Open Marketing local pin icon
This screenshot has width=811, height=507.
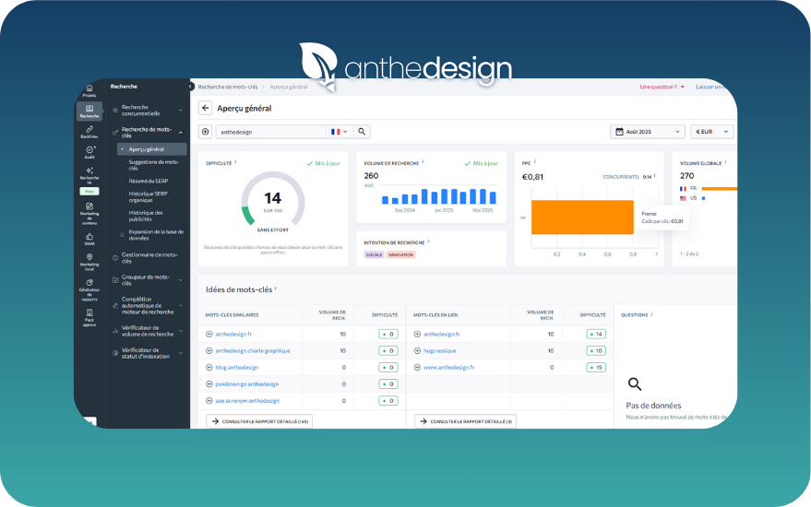click(89, 262)
